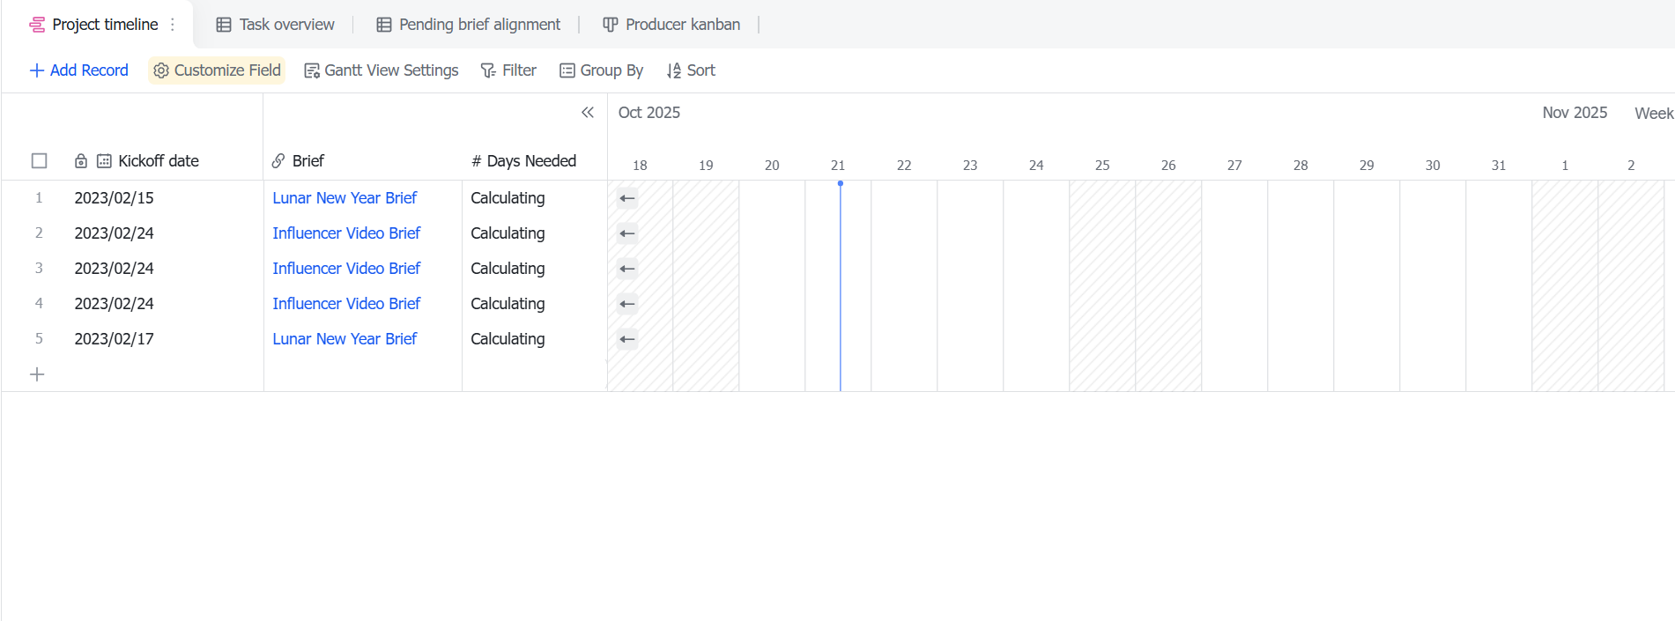
Task: Click the Gantt icon on Project timeline tab
Action: pos(37,25)
